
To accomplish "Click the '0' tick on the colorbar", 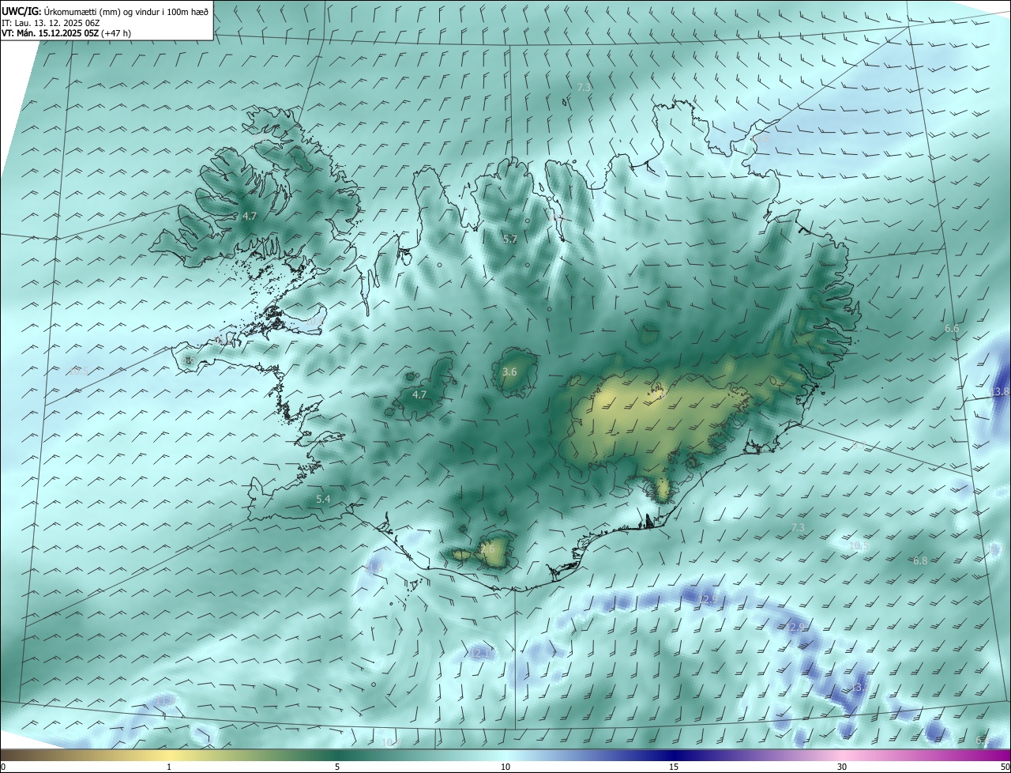I will 3,767.
